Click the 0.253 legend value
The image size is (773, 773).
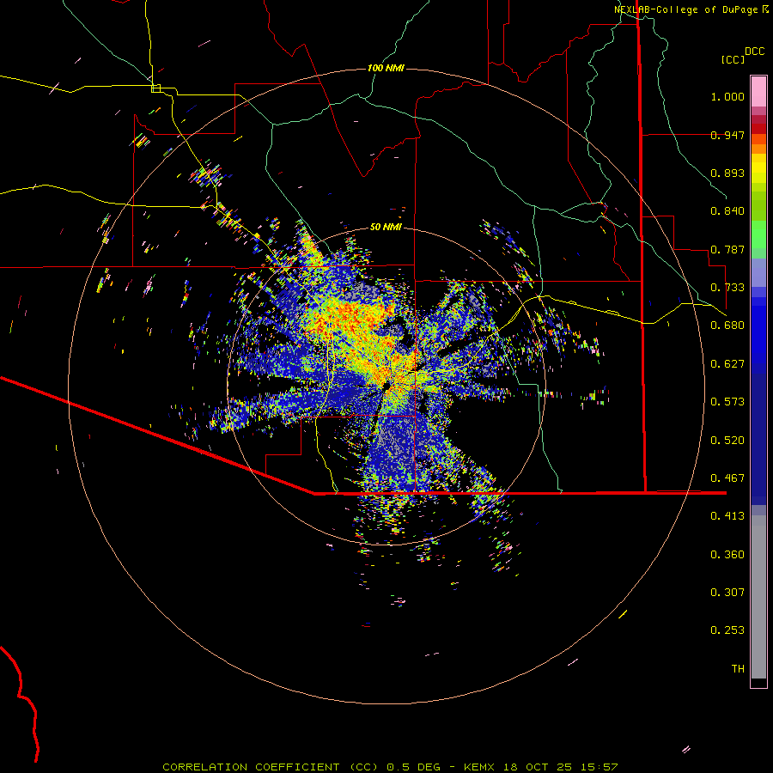(727, 630)
